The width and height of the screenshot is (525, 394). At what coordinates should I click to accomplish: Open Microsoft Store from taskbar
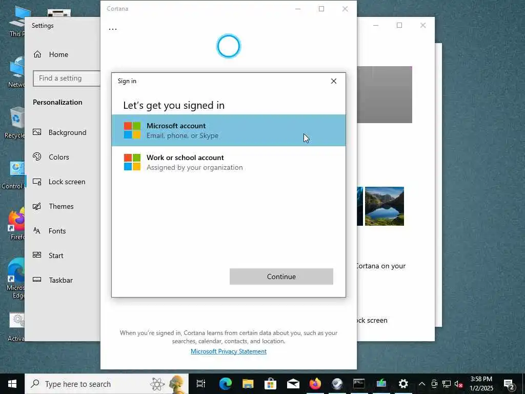point(270,384)
